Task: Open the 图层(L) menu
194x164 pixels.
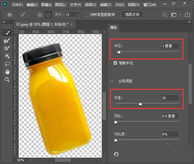Action: [61, 5]
